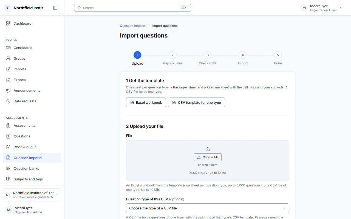Download the Excel workbook template
The width and height of the screenshot is (351, 219).
(146, 102)
